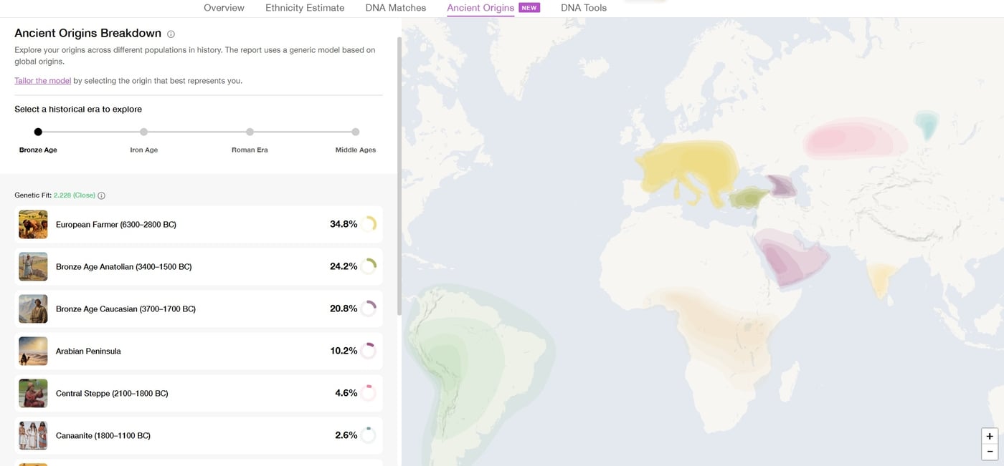Select Iron Age era dot
Image resolution: width=1004 pixels, height=466 pixels.
(143, 132)
